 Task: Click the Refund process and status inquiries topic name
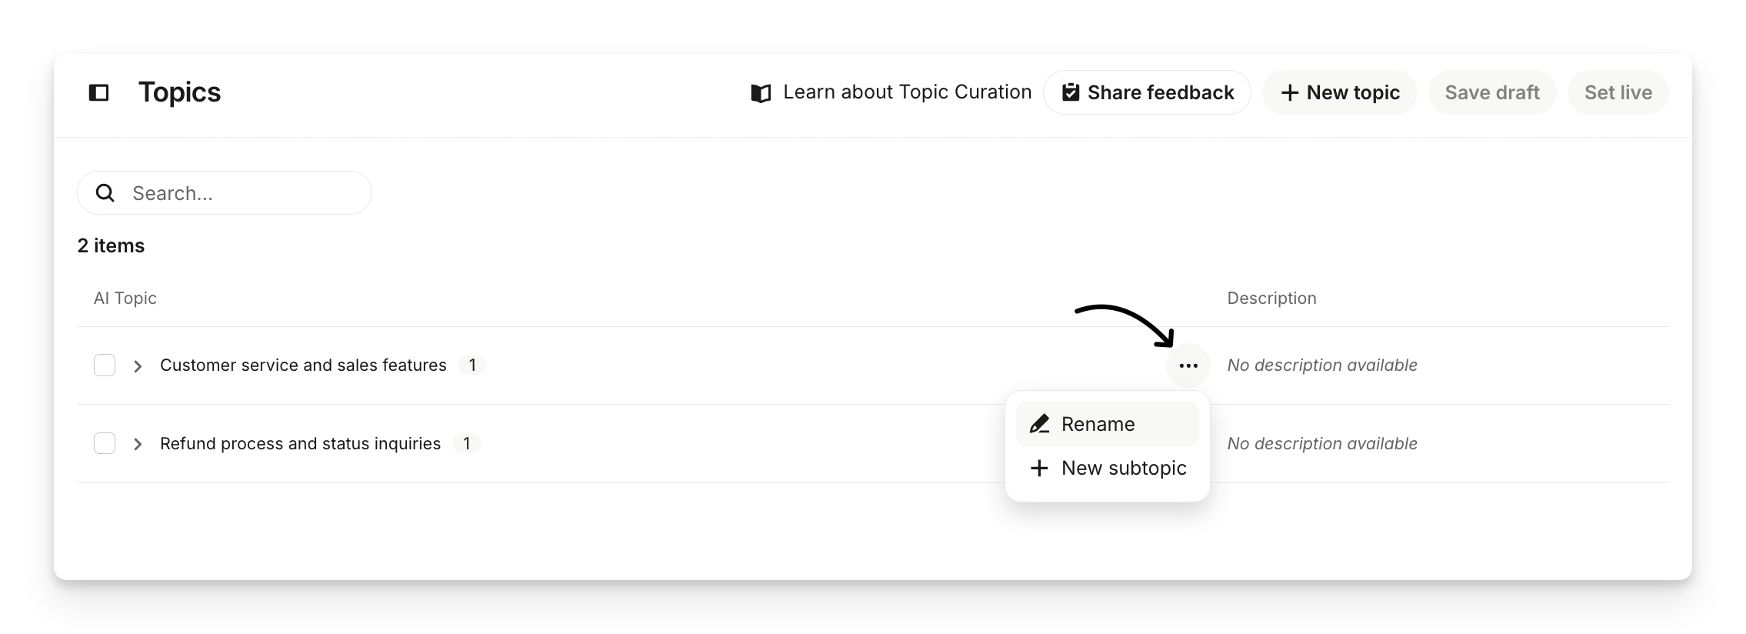(x=300, y=444)
